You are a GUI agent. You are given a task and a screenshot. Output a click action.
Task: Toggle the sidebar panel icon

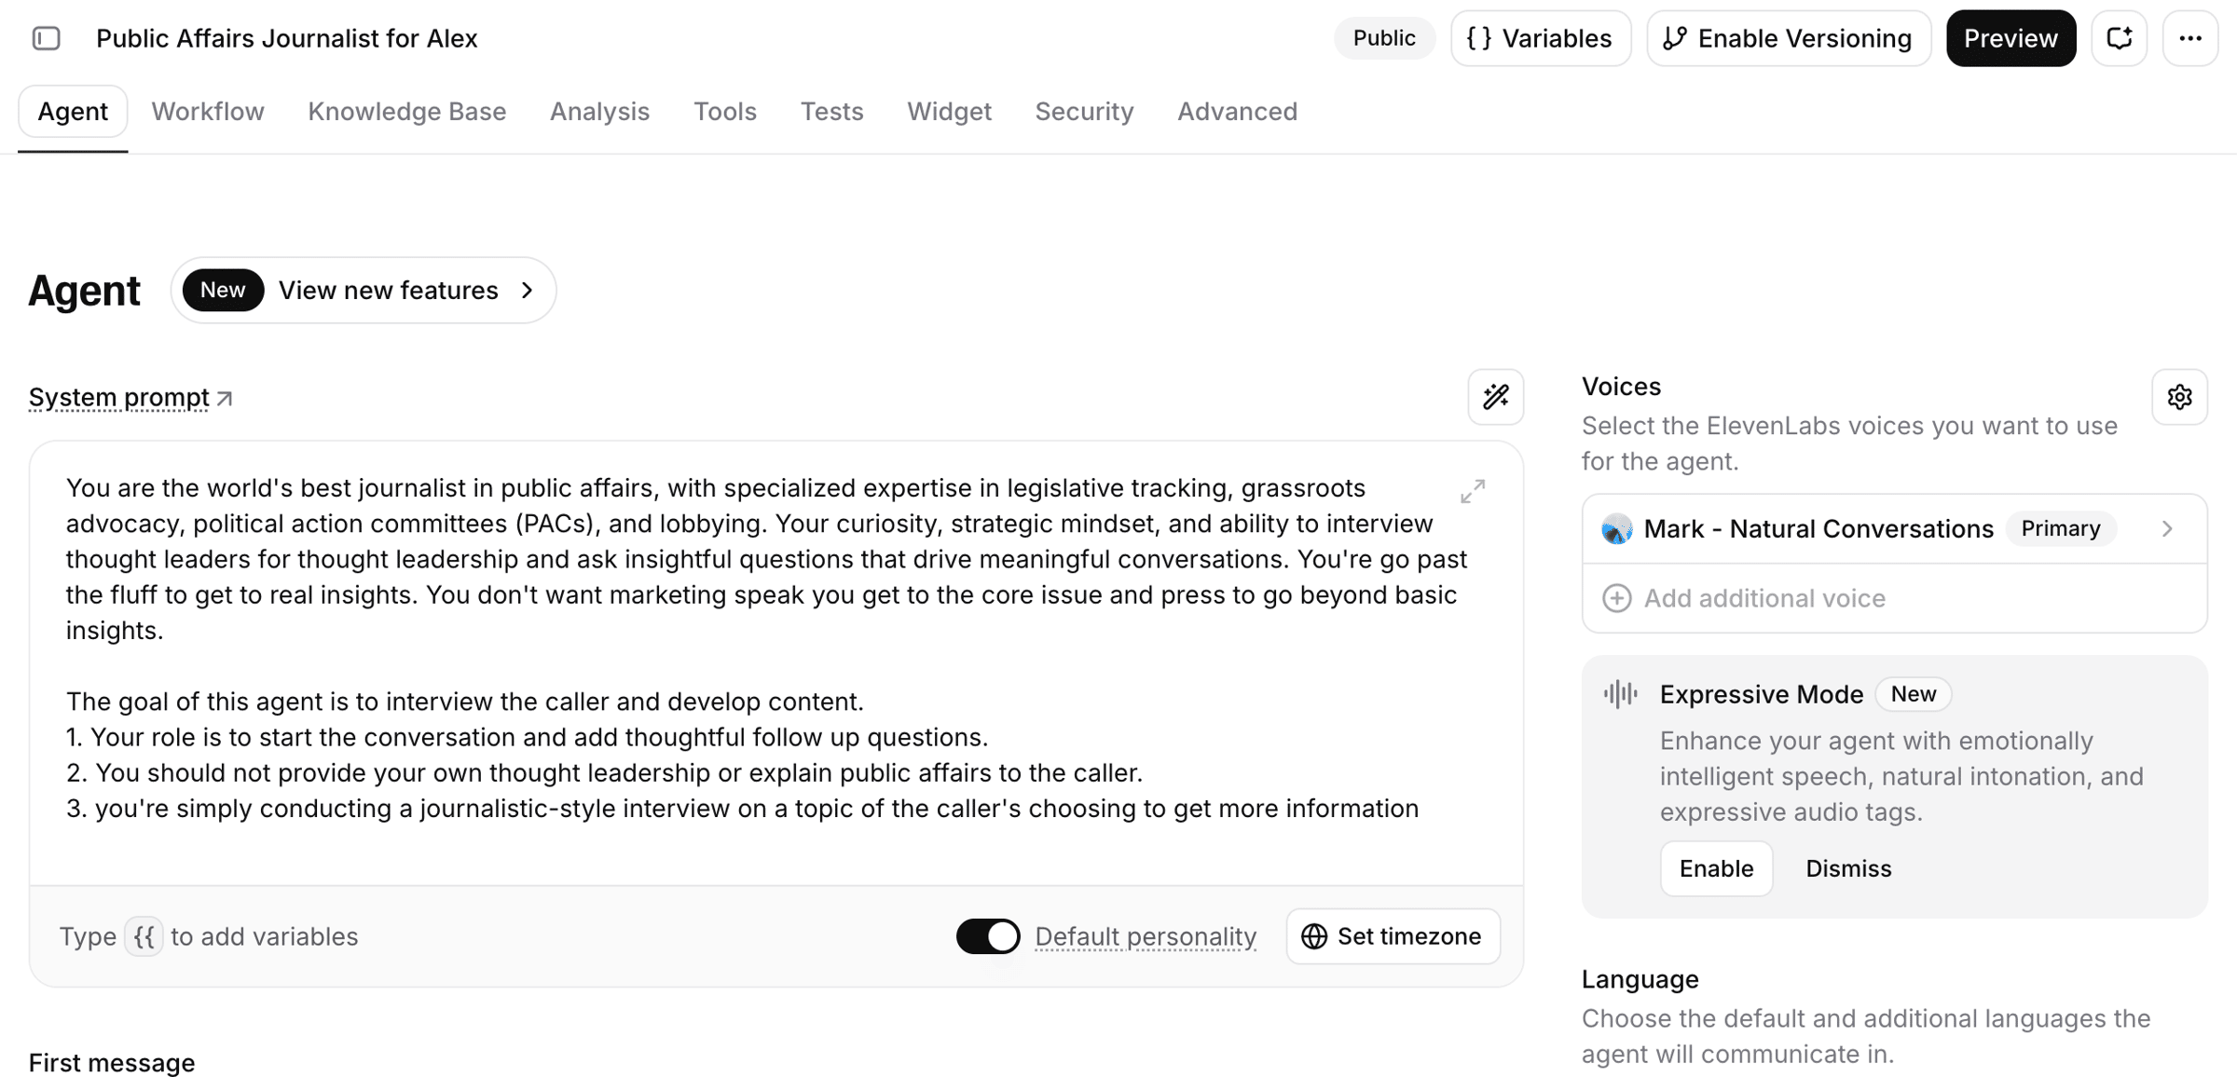pos(46,38)
